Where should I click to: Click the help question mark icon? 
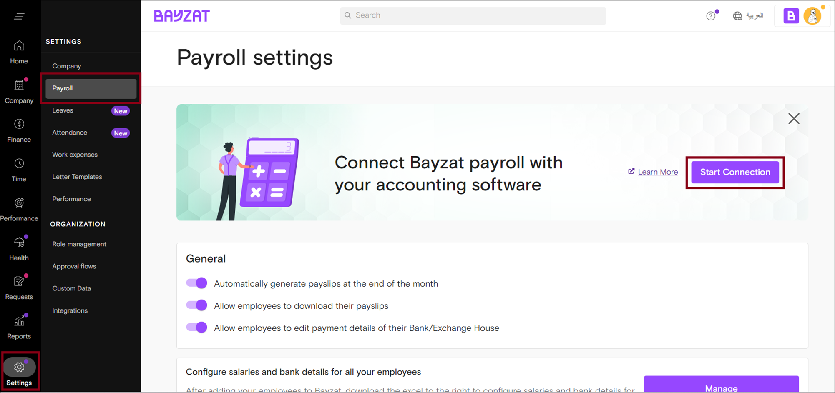[x=711, y=16]
